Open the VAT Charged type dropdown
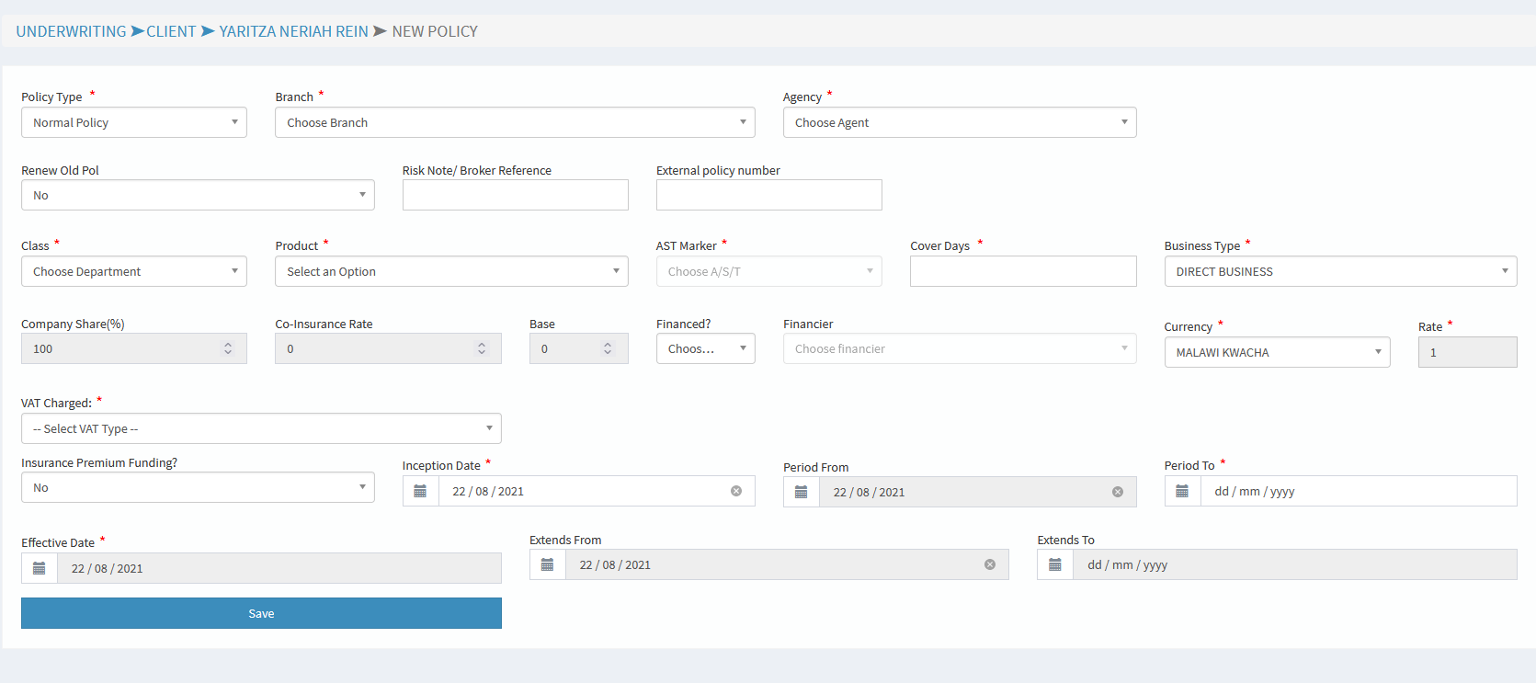 (261, 428)
